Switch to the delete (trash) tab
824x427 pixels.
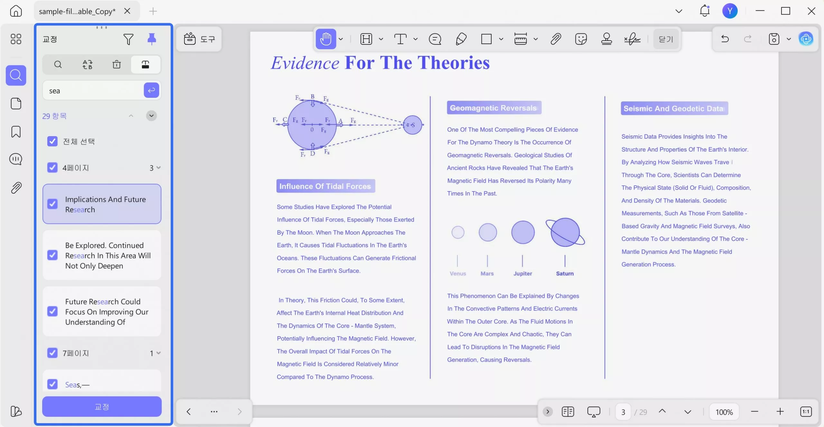point(117,64)
